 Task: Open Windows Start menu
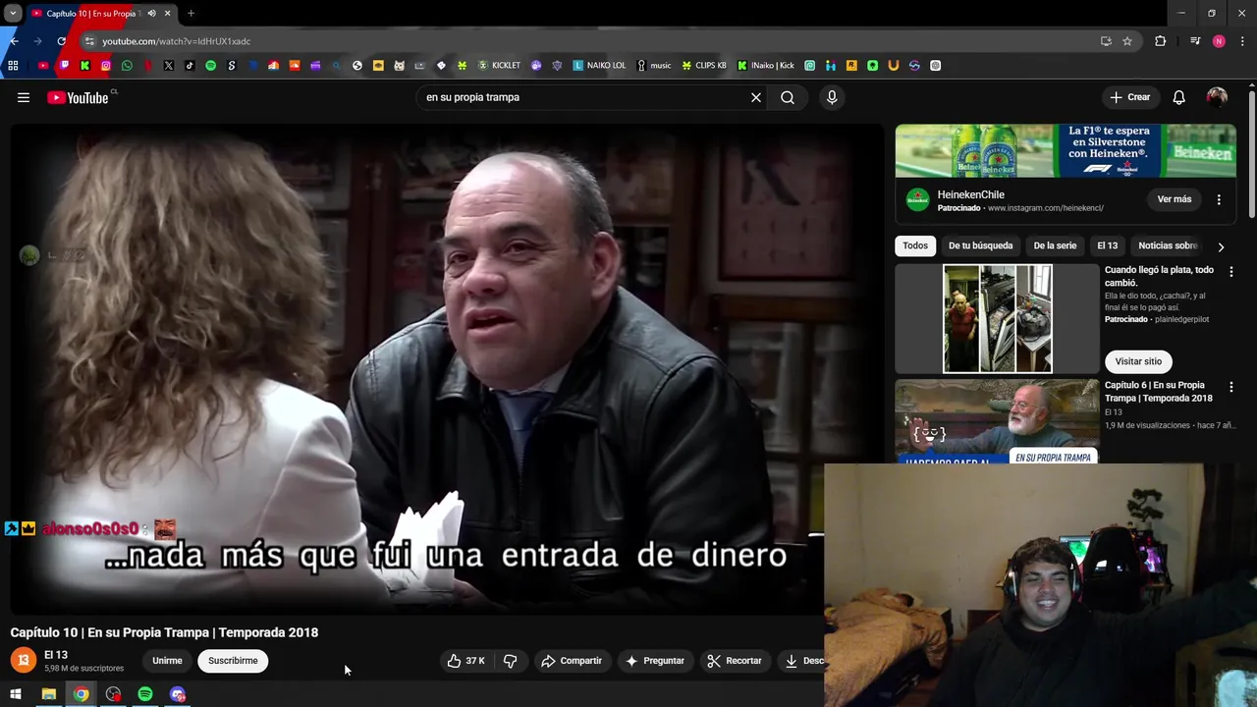[x=16, y=694]
